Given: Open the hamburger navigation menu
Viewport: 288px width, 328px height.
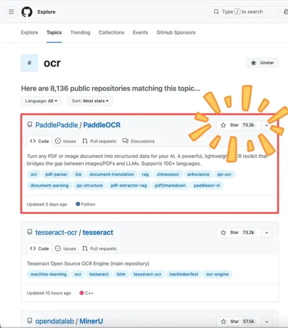Looking at the screenshot, I should click(x=11, y=12).
